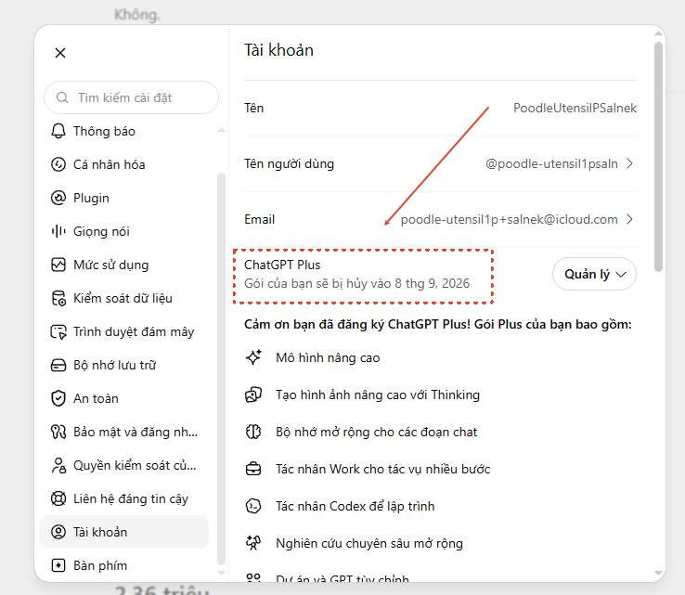685x595 pixels.
Task: Click the main panel scroll down arrow
Action: click(x=659, y=573)
